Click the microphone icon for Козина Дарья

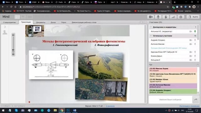click(195, 56)
